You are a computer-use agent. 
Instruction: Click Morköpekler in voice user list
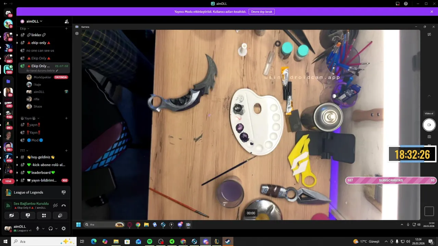point(42,77)
